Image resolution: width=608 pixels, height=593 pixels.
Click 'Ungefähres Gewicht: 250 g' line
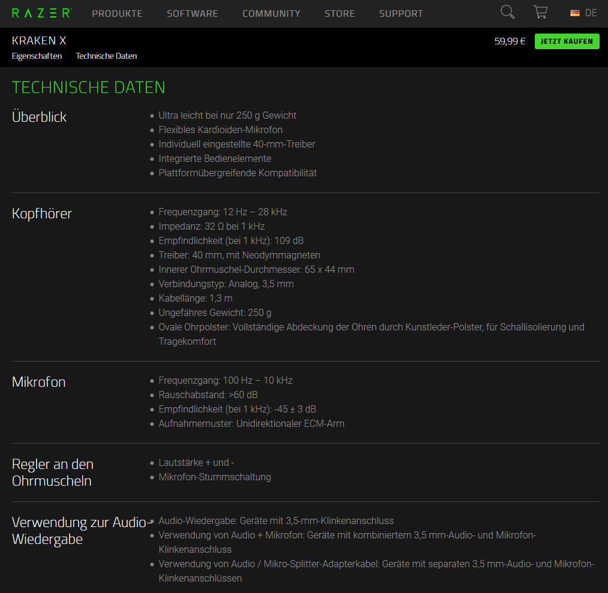point(215,312)
